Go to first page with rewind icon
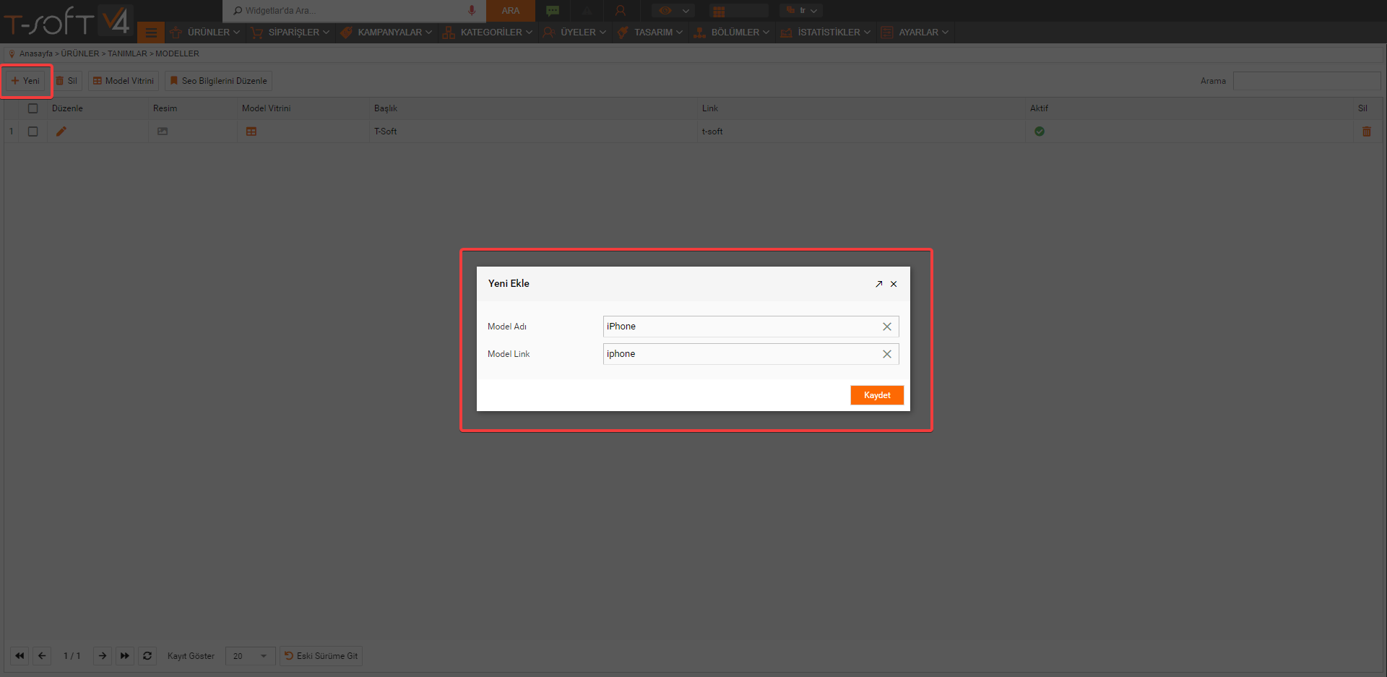 (20, 656)
